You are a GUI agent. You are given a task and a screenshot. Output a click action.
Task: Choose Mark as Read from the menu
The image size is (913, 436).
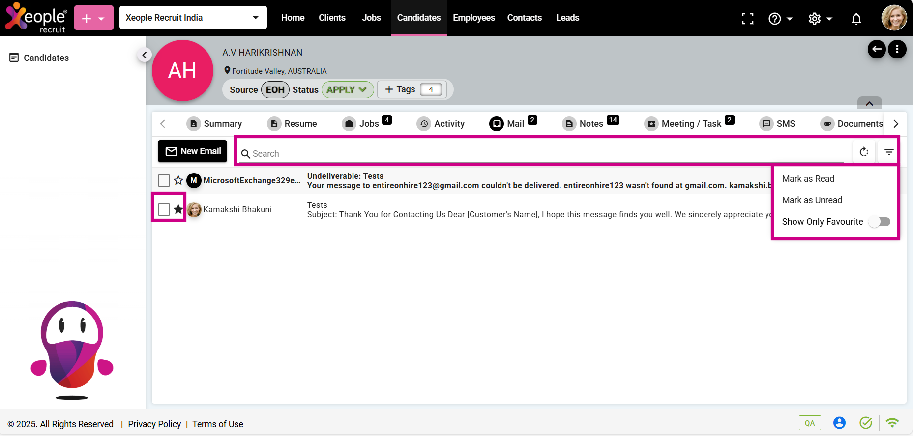(x=808, y=179)
